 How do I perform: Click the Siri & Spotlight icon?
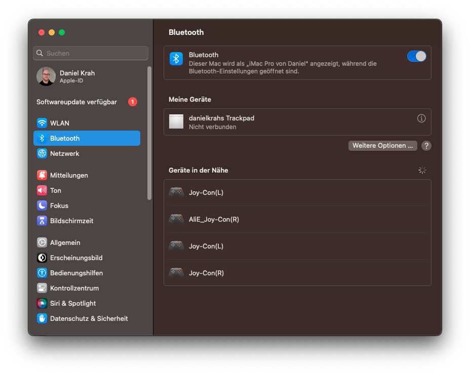[42, 304]
